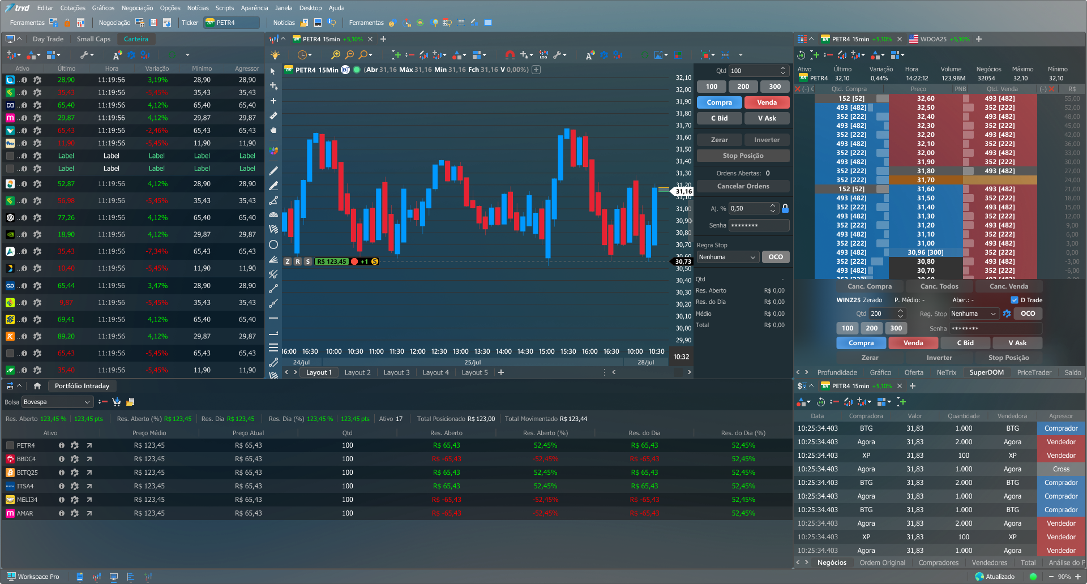Toggle the D Trade checkbox

click(1015, 300)
